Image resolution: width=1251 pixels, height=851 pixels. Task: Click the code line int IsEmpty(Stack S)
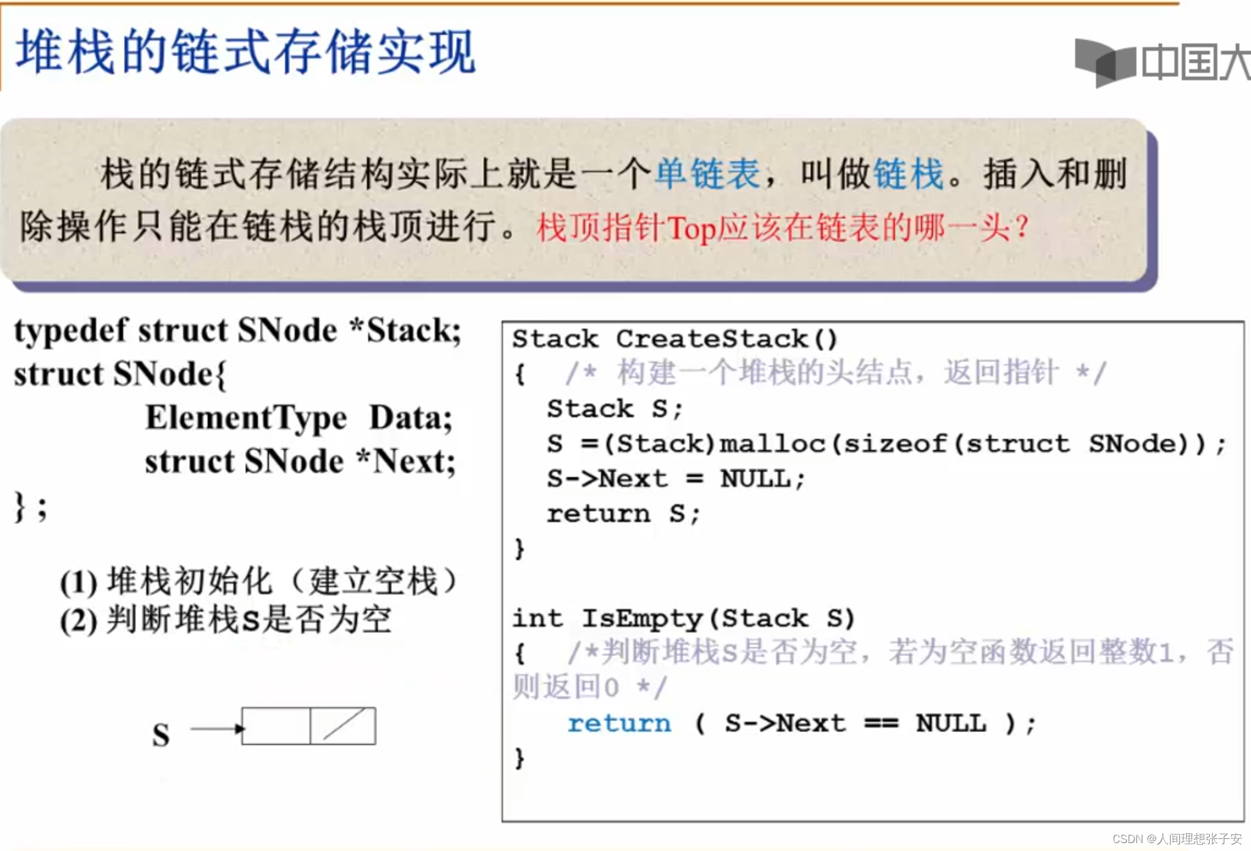coord(684,619)
